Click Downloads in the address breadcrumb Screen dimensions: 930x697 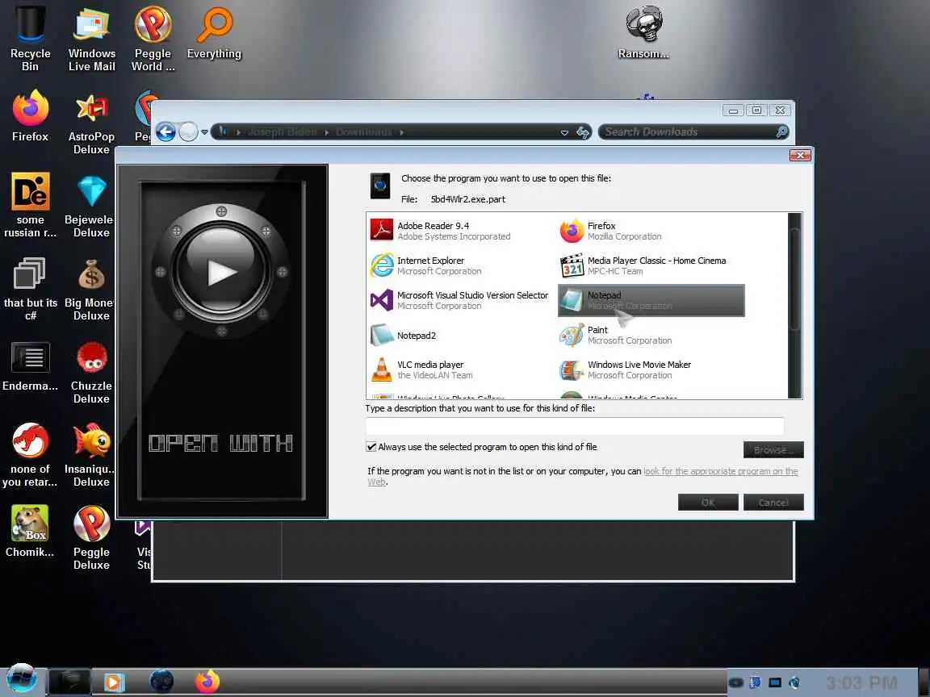point(363,131)
